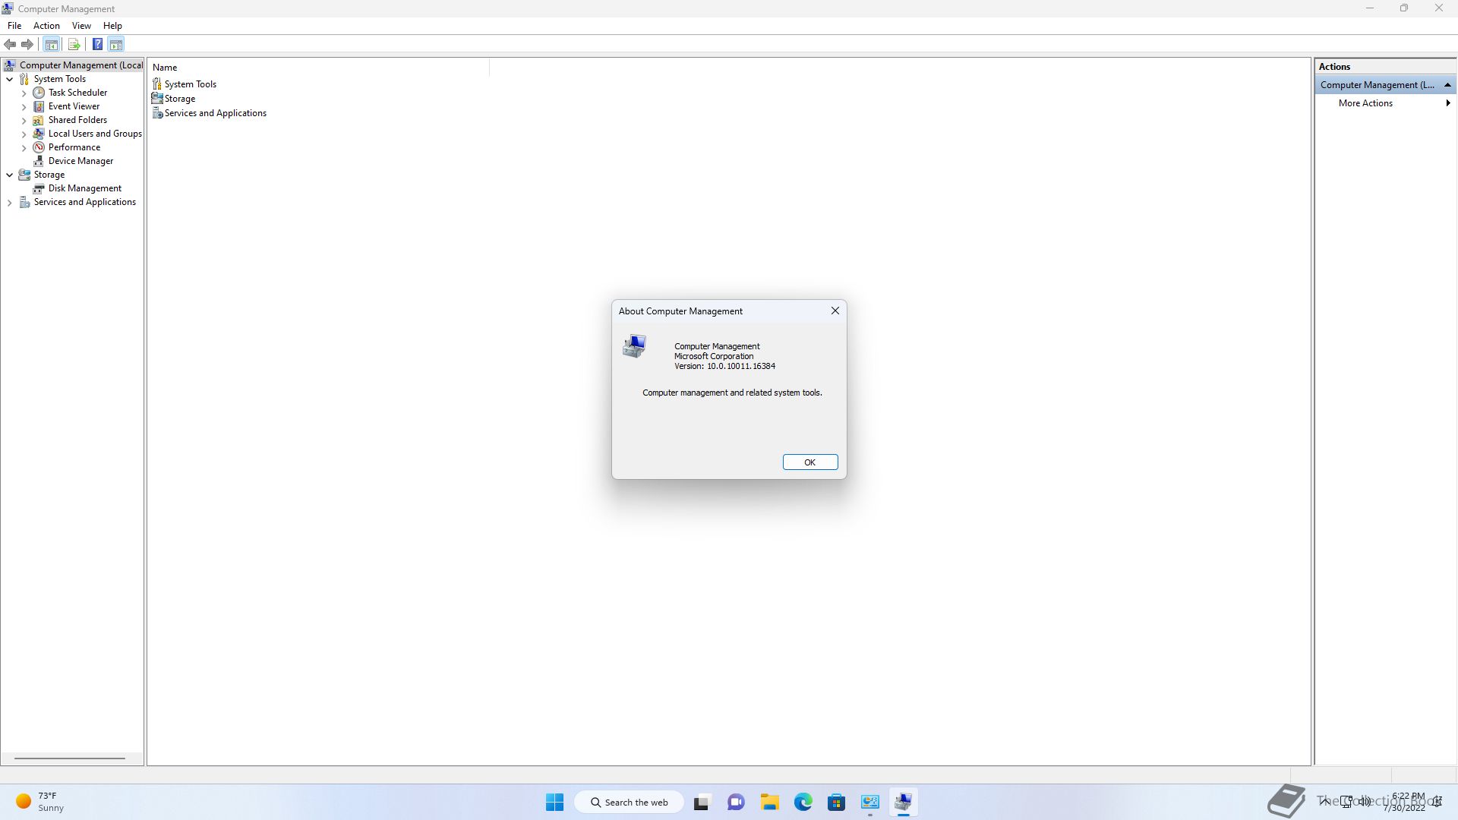Open Microsoft Edge from the taskbar
Screen dimensions: 1458x820
(803, 802)
